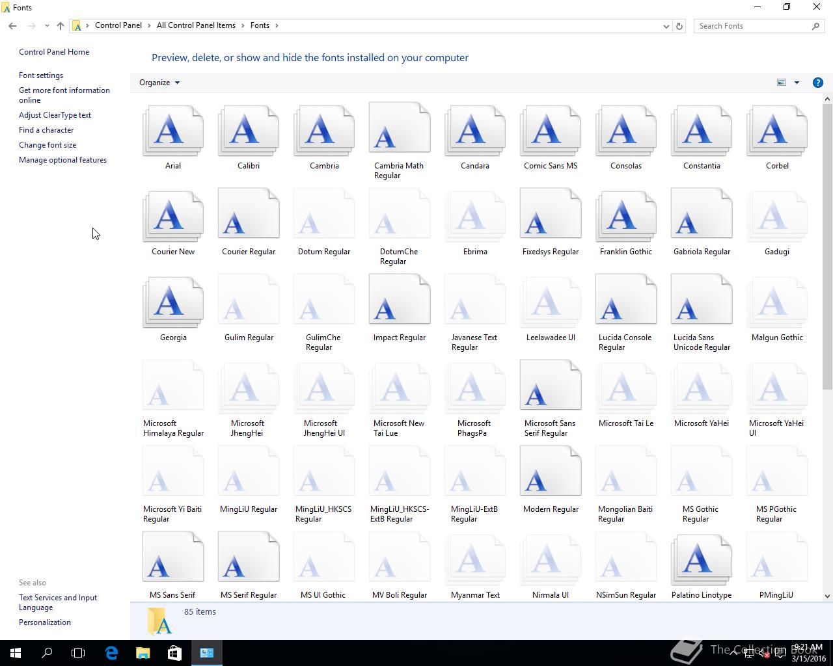Open Adjust ClearType text link
The height and width of the screenshot is (666, 833).
coord(55,115)
